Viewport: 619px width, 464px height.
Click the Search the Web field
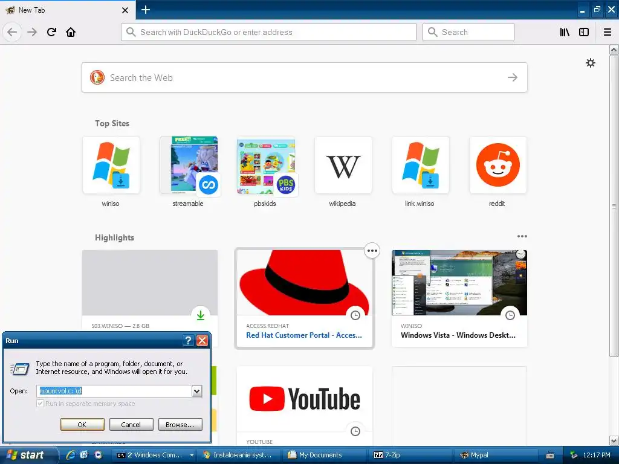[304, 77]
